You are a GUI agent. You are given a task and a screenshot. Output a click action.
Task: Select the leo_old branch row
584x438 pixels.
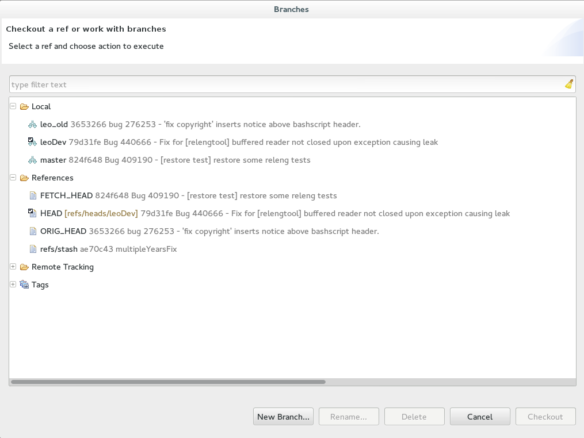(200, 124)
